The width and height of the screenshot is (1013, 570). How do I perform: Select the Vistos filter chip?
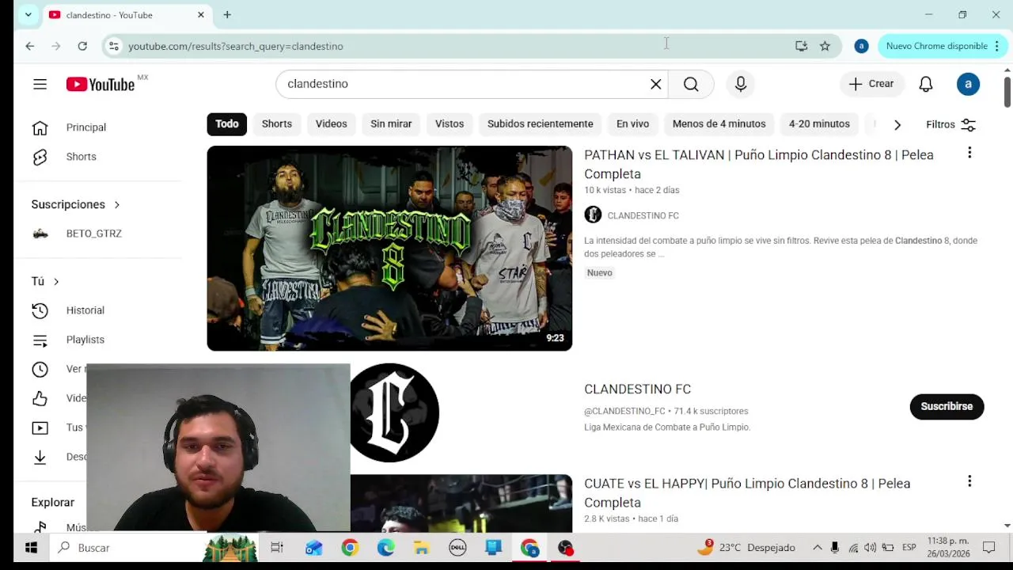pyautogui.click(x=450, y=123)
